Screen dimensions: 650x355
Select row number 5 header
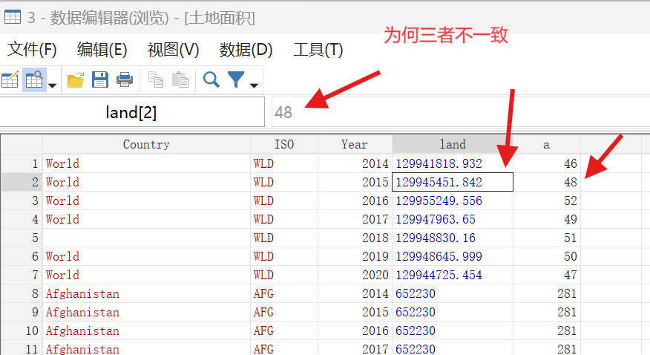(22, 238)
